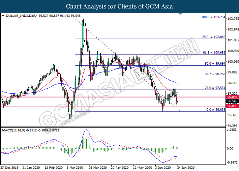
Task: Click the 20 Apr 2020 date marker
Action: pos(119,168)
